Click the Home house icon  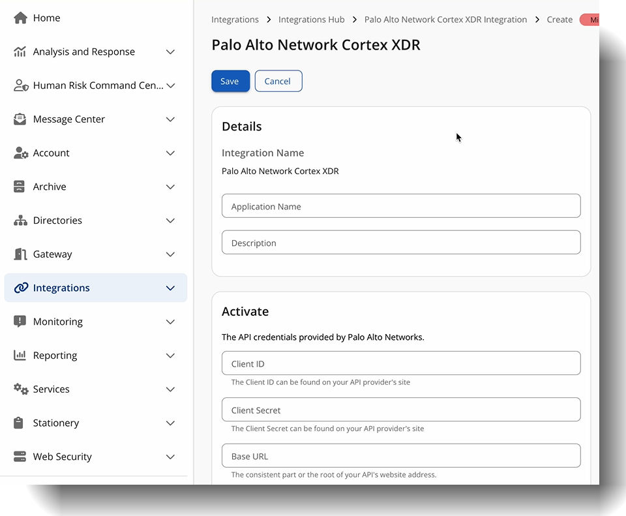20,18
